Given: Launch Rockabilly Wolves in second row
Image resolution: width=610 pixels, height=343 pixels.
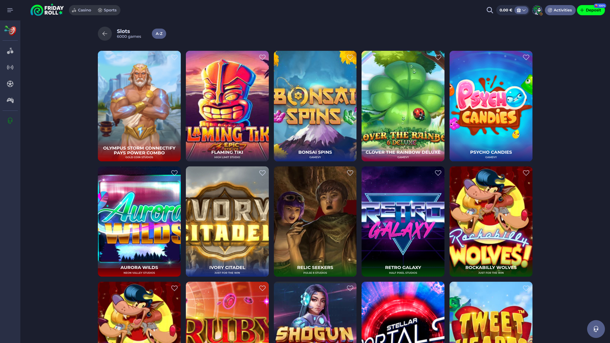Looking at the screenshot, I should (491, 221).
